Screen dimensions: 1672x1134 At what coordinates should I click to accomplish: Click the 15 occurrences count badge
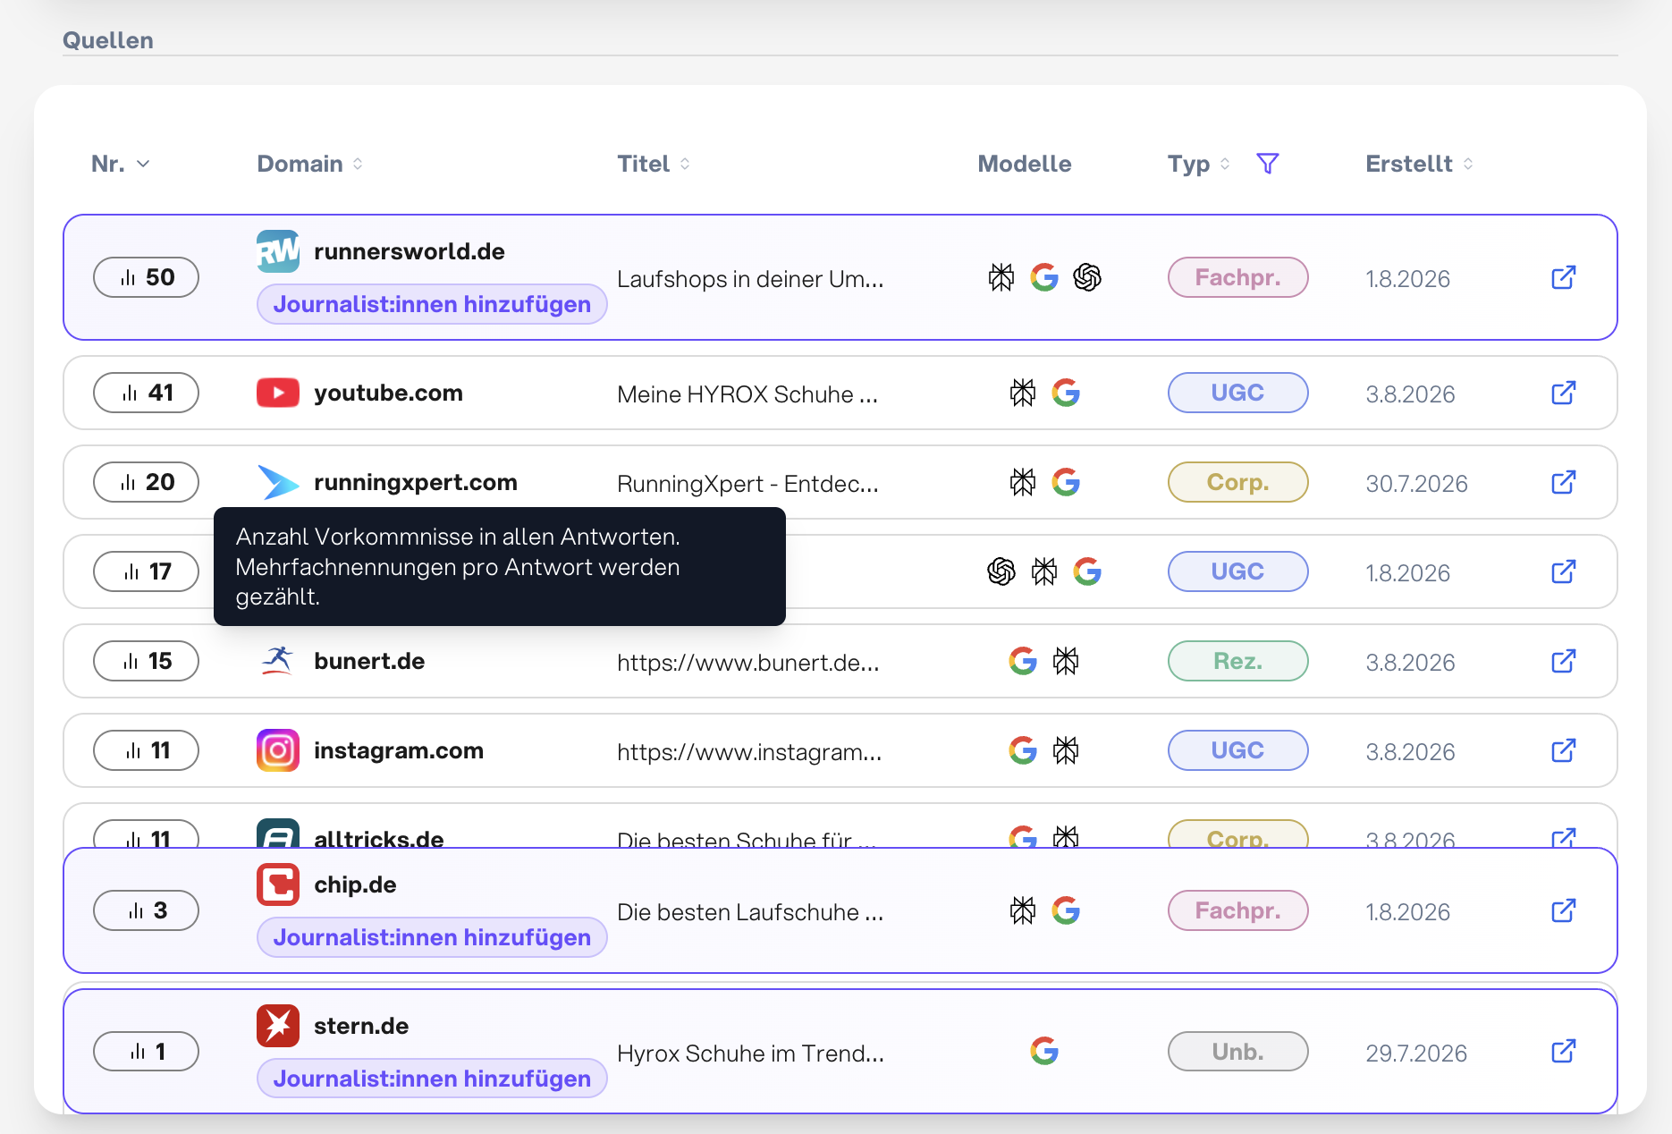pyautogui.click(x=146, y=661)
